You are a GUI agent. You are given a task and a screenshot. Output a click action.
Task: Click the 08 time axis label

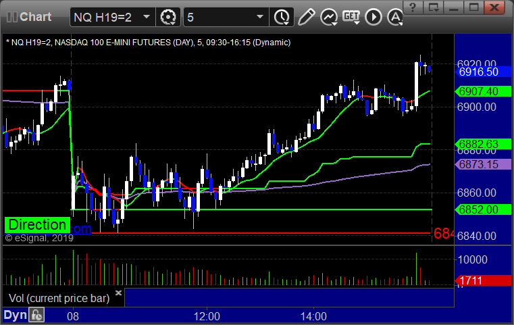click(x=73, y=316)
